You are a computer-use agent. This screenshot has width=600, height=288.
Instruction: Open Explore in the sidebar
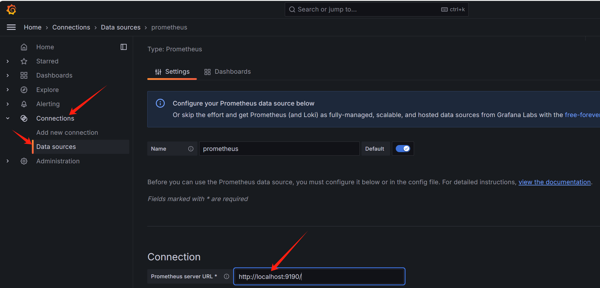[x=48, y=90]
